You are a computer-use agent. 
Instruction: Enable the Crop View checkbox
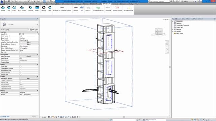point(21,67)
